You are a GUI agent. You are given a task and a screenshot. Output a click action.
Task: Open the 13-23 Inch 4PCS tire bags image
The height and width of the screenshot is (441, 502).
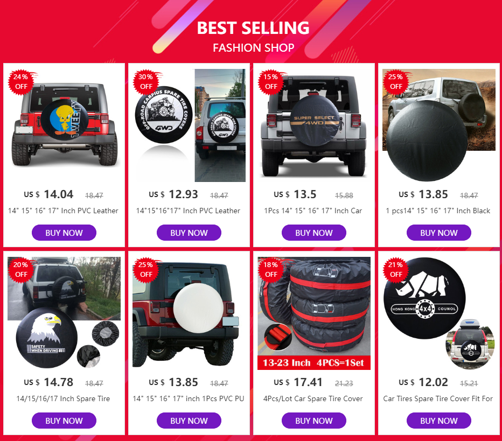314,313
